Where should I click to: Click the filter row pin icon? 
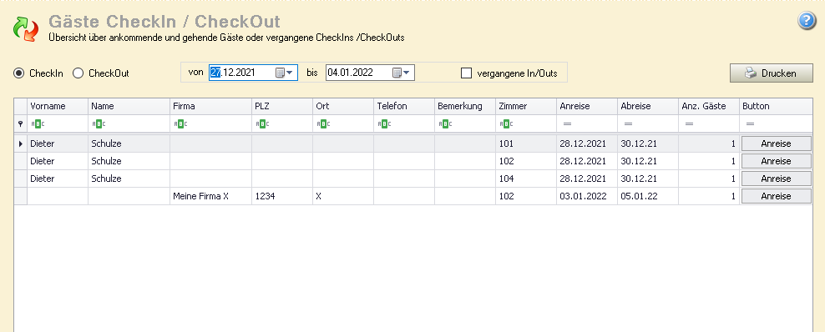(21, 124)
